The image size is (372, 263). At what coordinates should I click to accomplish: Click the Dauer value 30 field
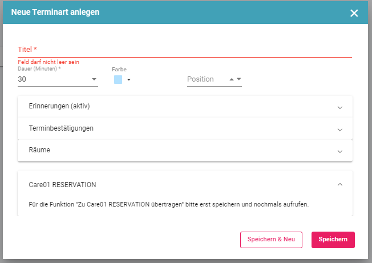click(51, 79)
